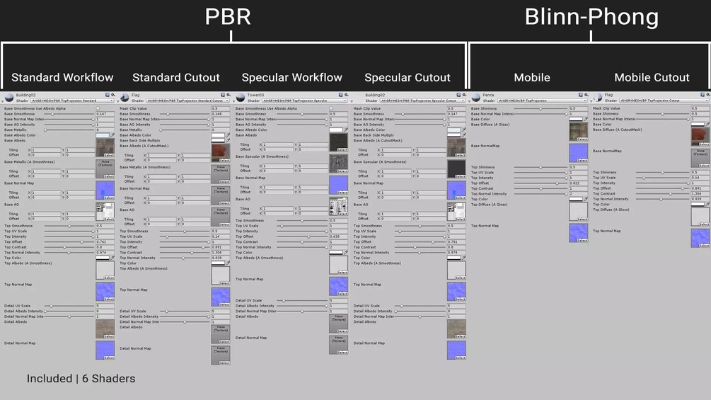Open gear settings in Specular Cutout Building02 header
The height and width of the screenshot is (400, 711).
click(x=464, y=95)
